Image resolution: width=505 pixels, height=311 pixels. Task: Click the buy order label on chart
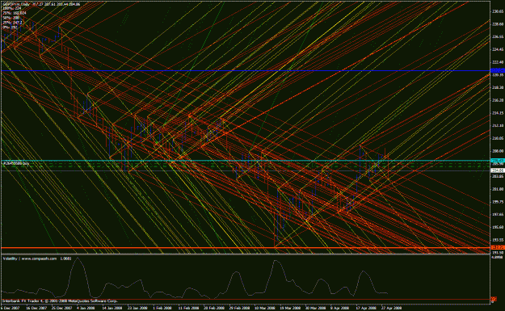click(16, 163)
